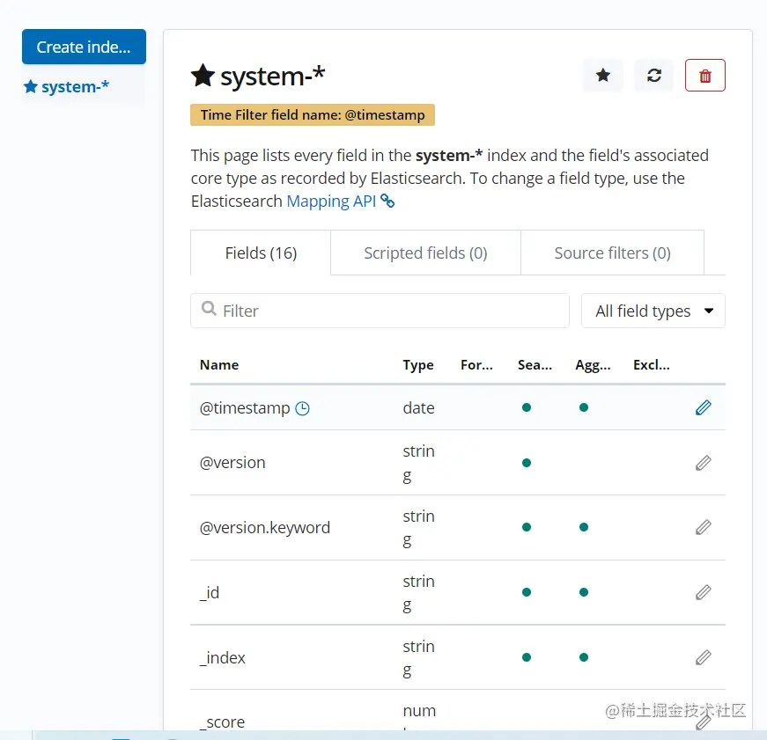Edit the @timestamp field
The height and width of the screenshot is (740, 767).
click(703, 407)
